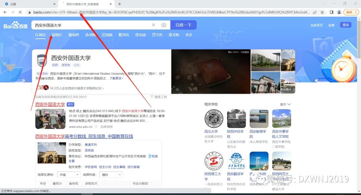Stop loading the page
The height and width of the screenshot is (195, 361).
pos(20,12)
